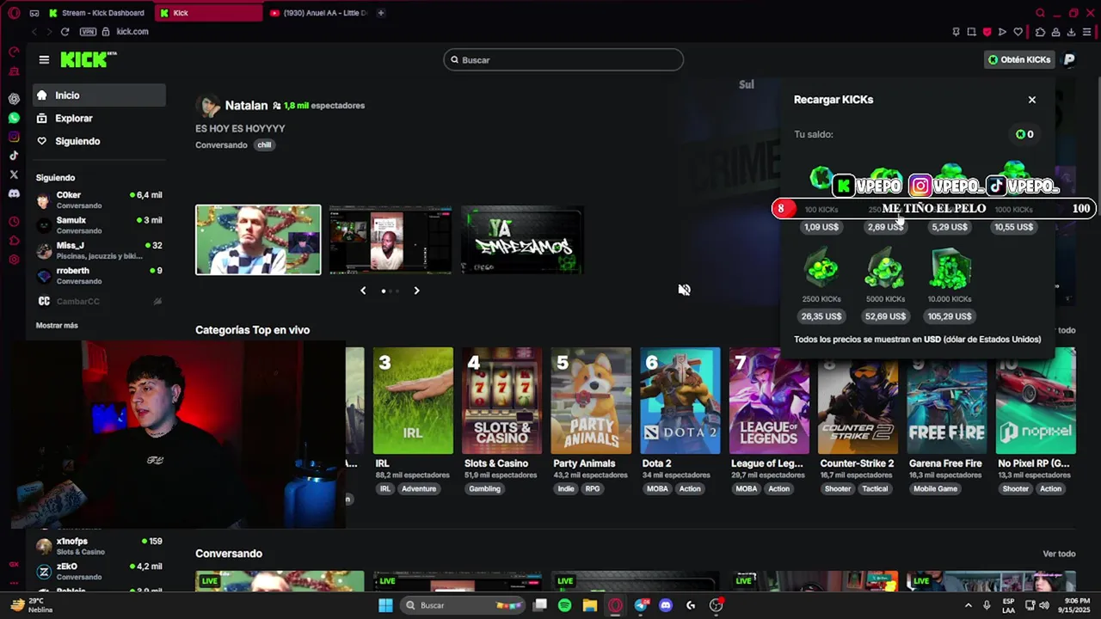Buy 1000 KICKs for 10,55 US$
The width and height of the screenshot is (1101, 619).
point(1013,227)
